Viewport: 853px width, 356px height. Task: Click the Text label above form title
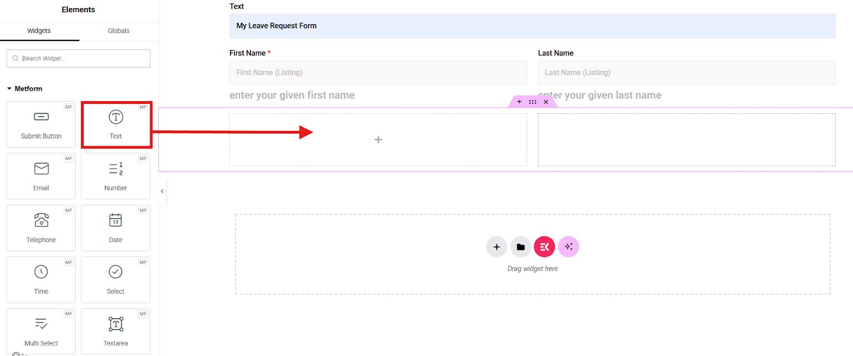(237, 6)
